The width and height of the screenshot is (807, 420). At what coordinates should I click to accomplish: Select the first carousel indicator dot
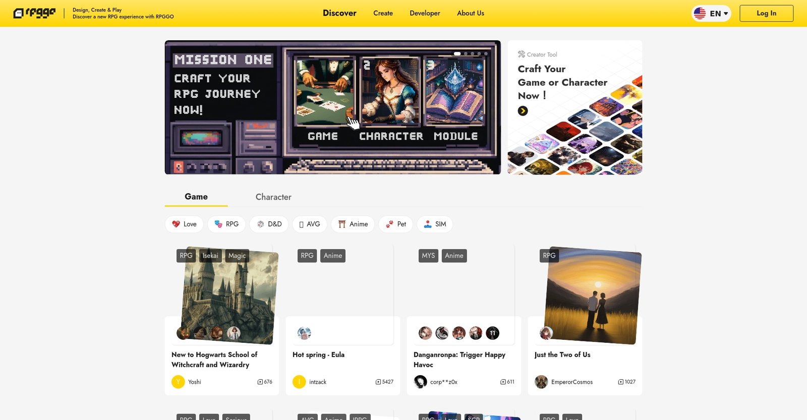click(457, 53)
